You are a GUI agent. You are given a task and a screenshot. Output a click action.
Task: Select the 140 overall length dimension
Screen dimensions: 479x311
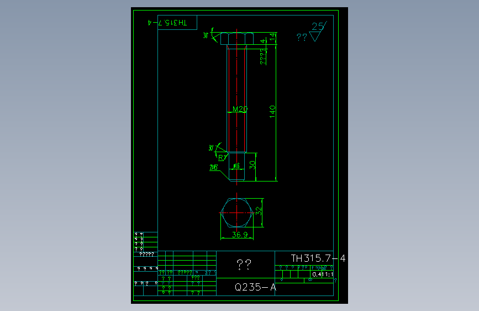272,112
